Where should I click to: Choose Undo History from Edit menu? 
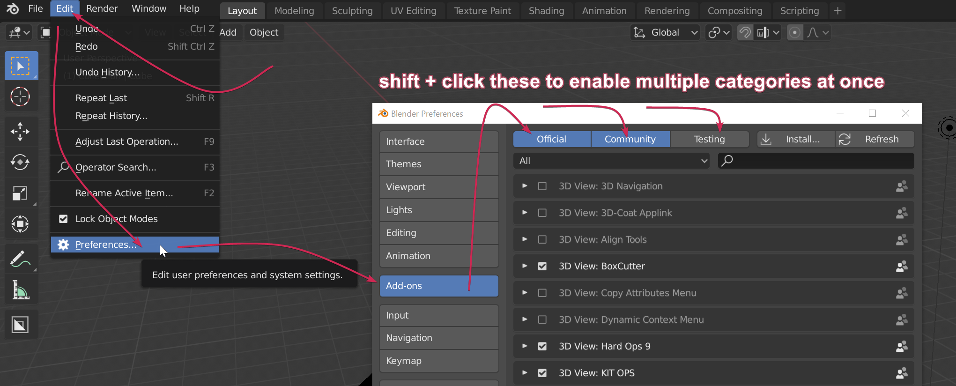(x=135, y=72)
